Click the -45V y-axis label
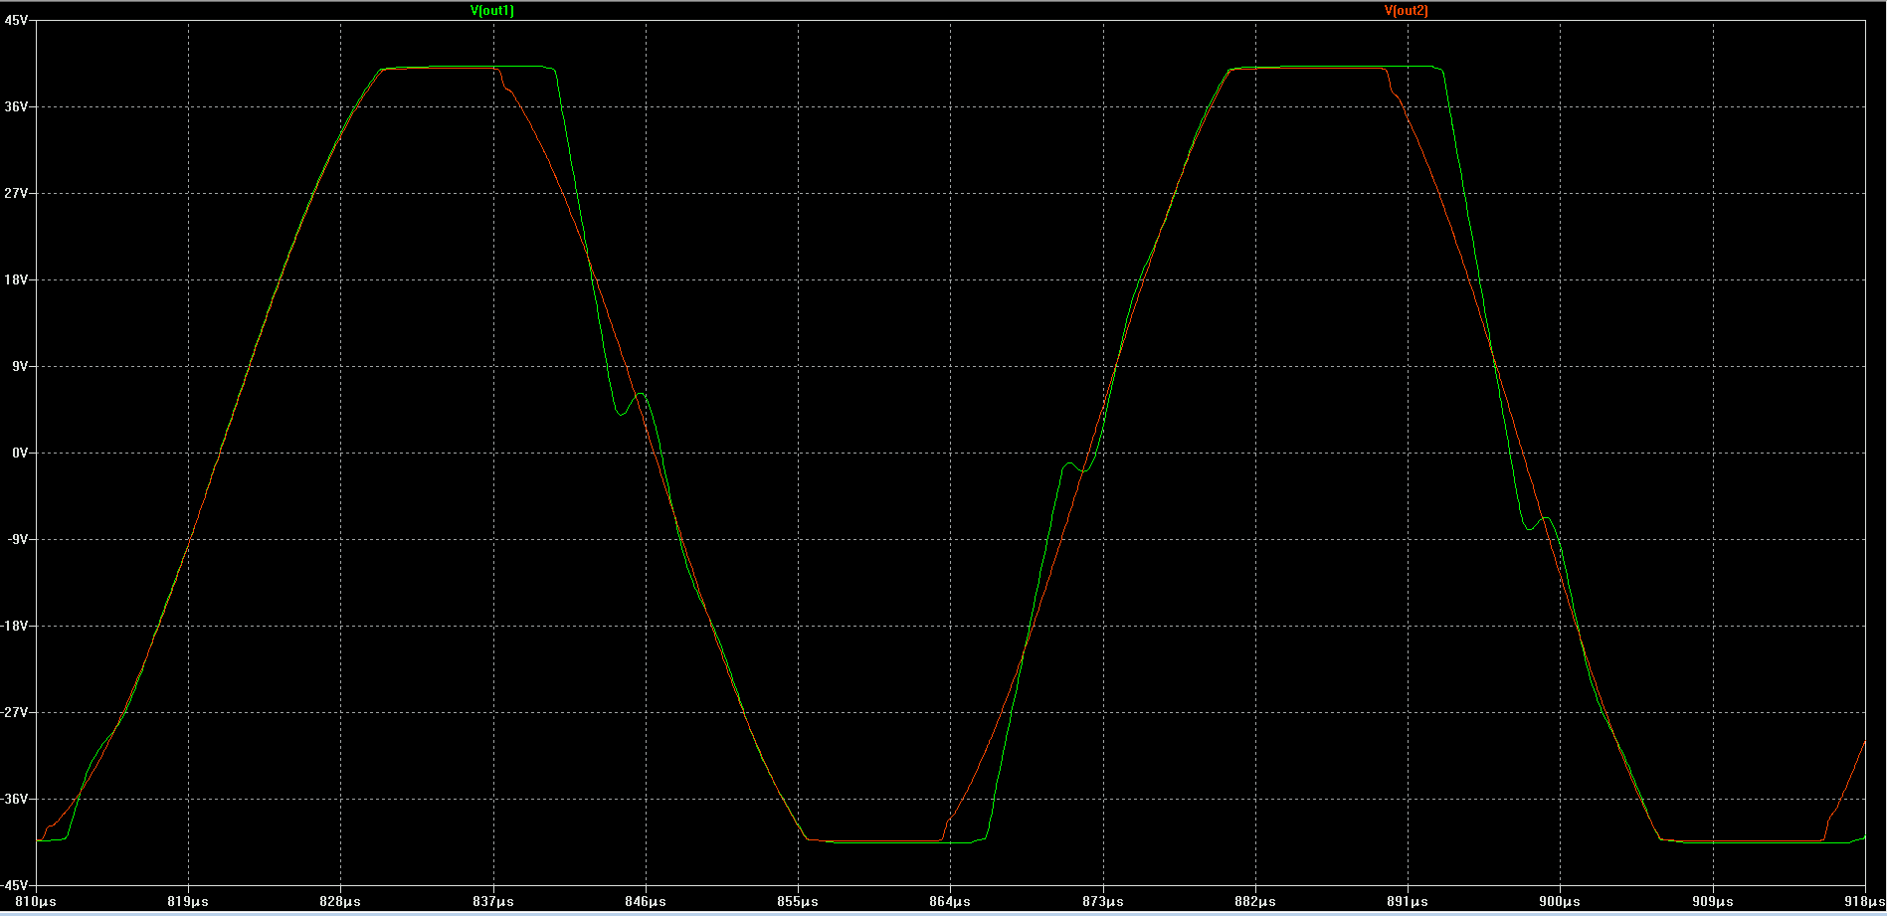Image resolution: width=1887 pixels, height=916 pixels. tap(16, 885)
